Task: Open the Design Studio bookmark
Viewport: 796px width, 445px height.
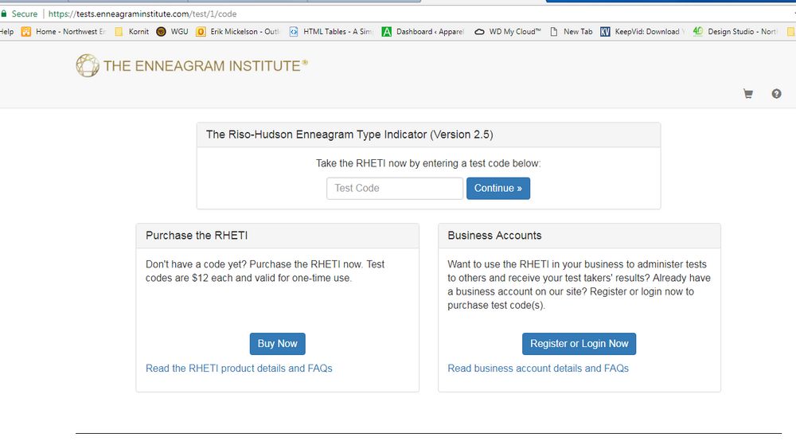Action: pyautogui.click(x=735, y=32)
